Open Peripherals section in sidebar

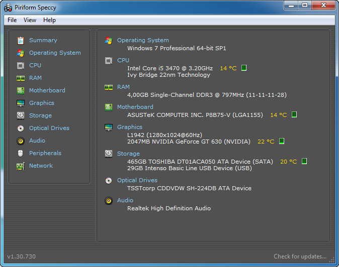point(45,153)
